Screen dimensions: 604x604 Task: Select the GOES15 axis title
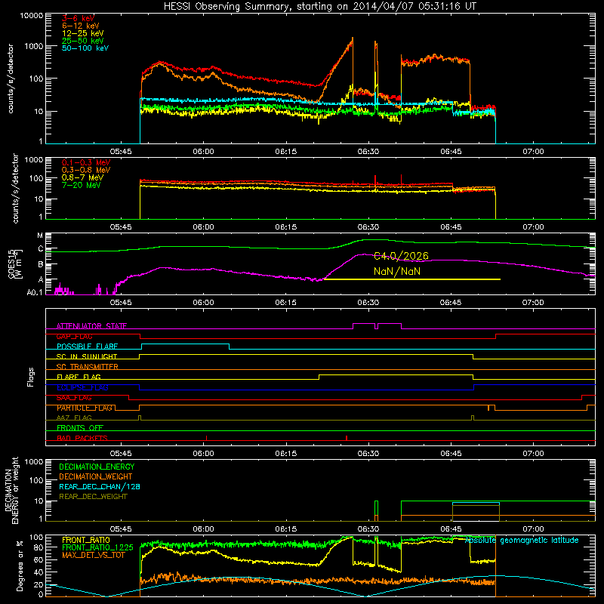[15, 263]
